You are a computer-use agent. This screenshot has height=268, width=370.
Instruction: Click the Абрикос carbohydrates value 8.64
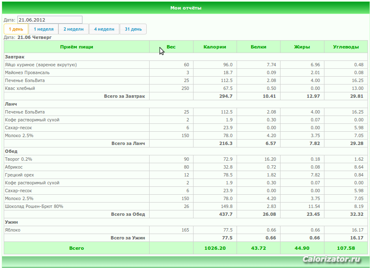359,167
